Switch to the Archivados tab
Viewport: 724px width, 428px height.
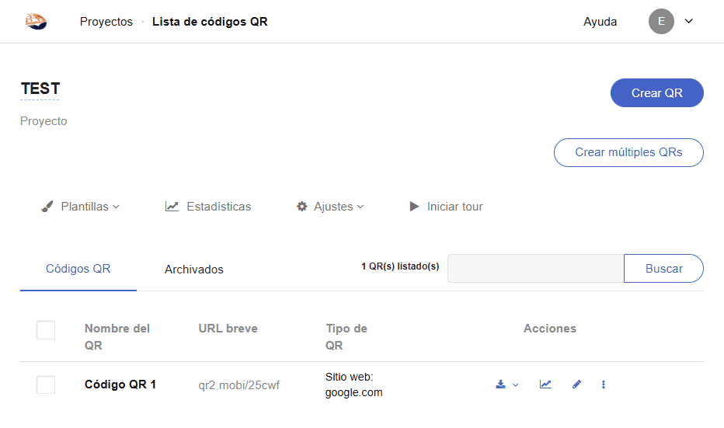(194, 270)
